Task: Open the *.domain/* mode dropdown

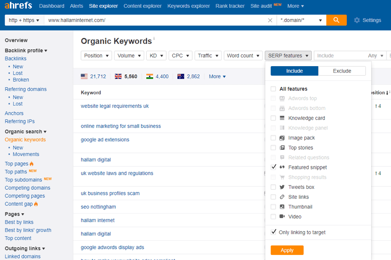Action: pyautogui.click(x=302, y=20)
